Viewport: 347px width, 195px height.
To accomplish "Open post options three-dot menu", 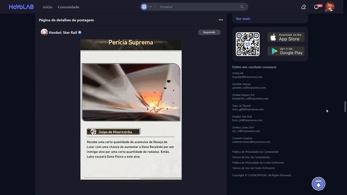I will tap(221, 20).
